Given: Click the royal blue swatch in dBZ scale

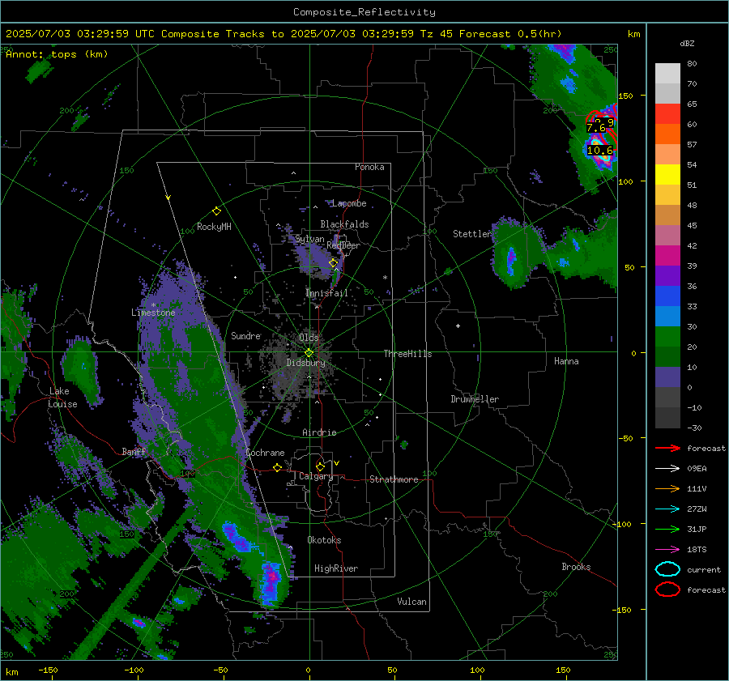Looking at the screenshot, I should [667, 296].
